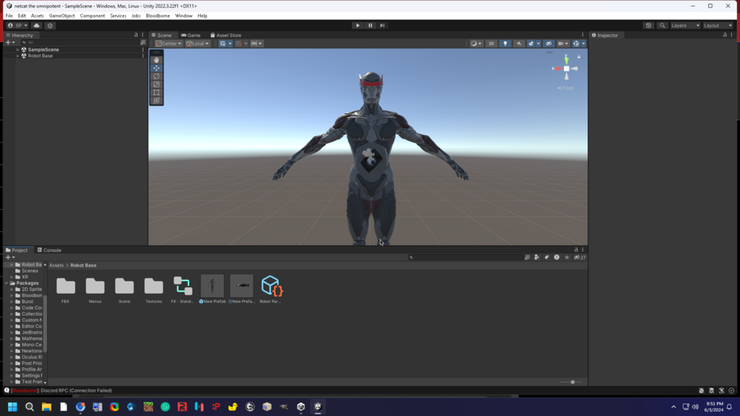740x416 pixels.
Task: Lock the Inspector panel
Action: pos(725,35)
